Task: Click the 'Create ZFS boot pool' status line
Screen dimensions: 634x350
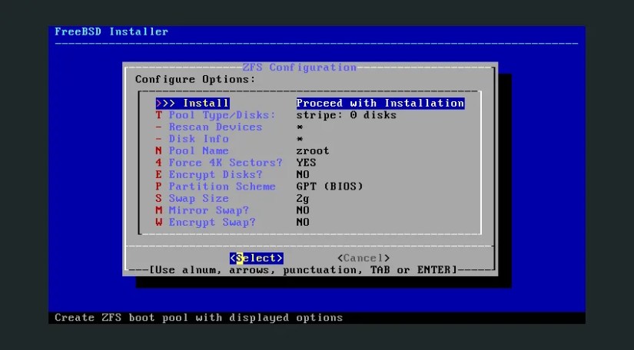Action: coord(198,318)
